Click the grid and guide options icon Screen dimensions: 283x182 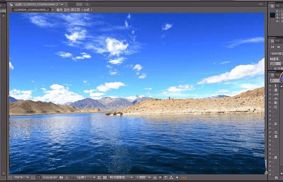pyautogui.click(x=33, y=177)
